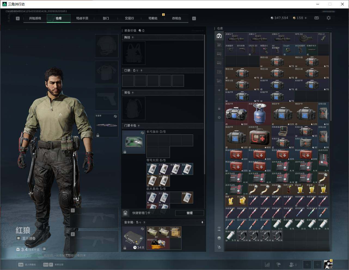Click the right arrow after 改枪台 tab

[x=194, y=19]
